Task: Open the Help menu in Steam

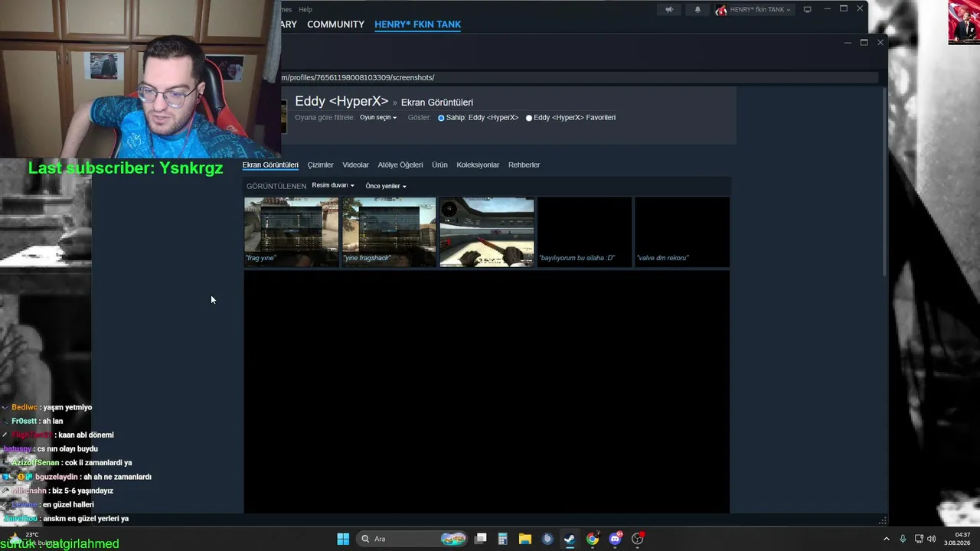Action: tap(305, 9)
